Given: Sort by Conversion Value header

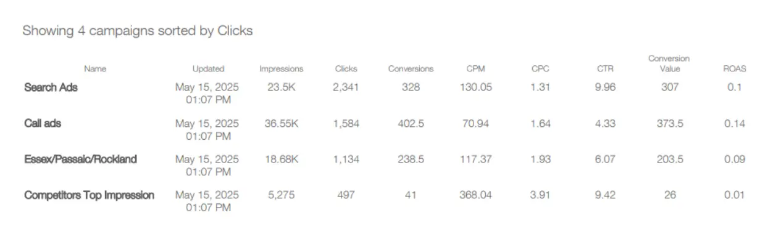Looking at the screenshot, I should [x=669, y=63].
